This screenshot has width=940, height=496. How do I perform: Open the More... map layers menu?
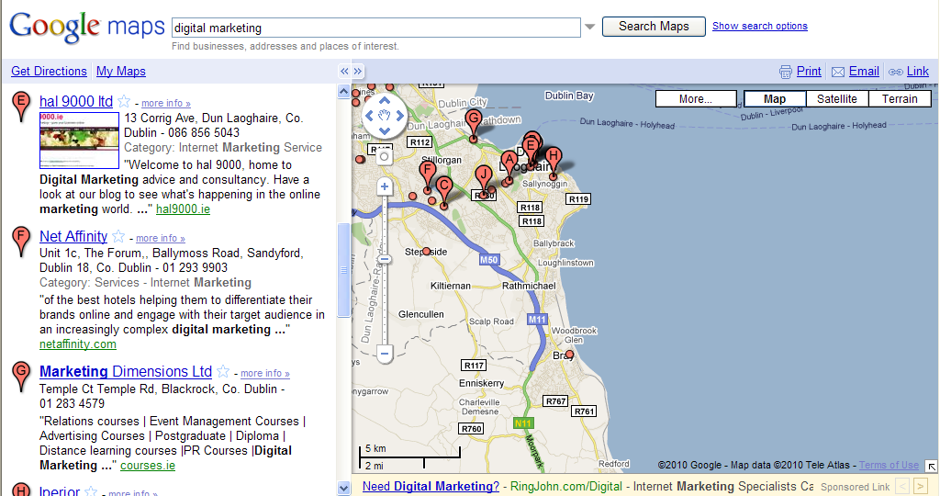click(696, 99)
